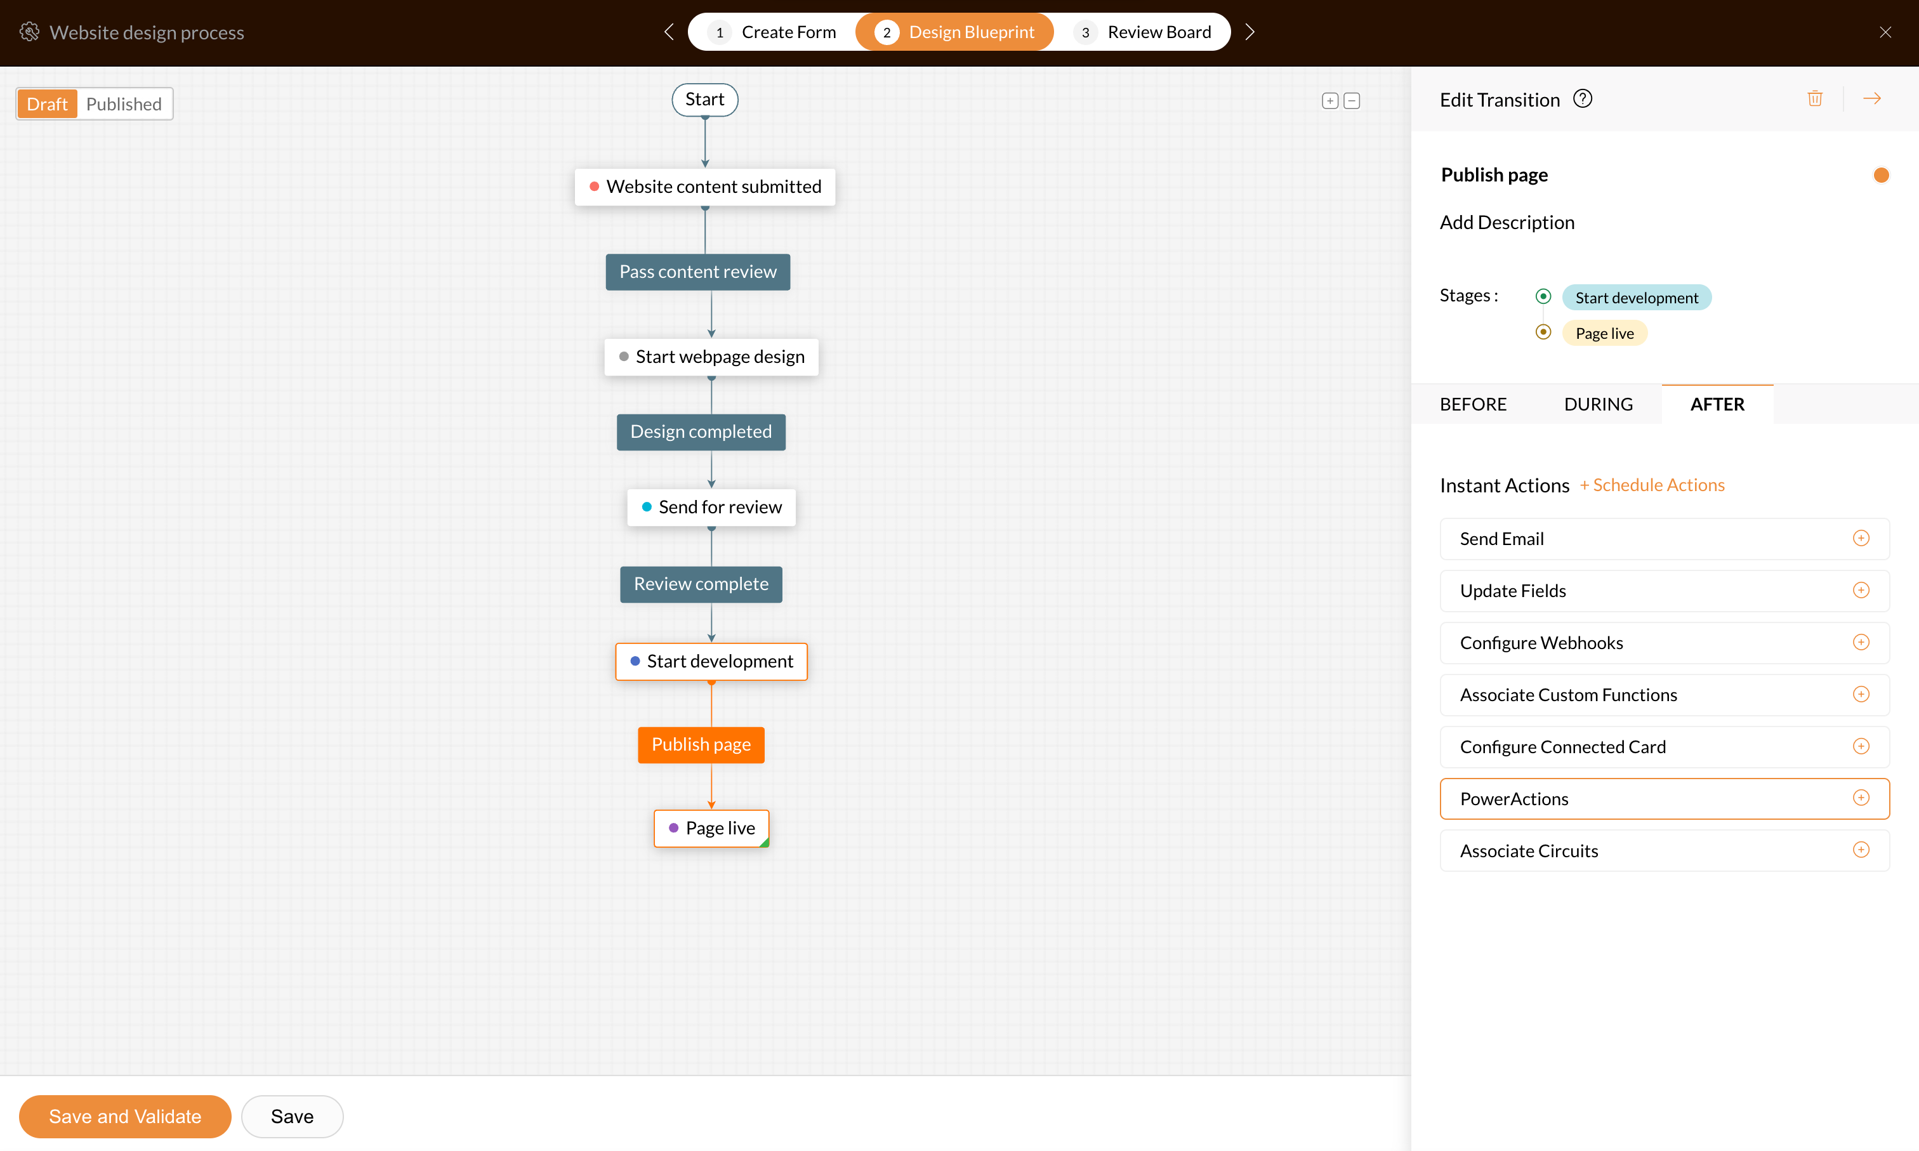Select the Draft toggle option
This screenshot has width=1919, height=1151.
tap(48, 104)
